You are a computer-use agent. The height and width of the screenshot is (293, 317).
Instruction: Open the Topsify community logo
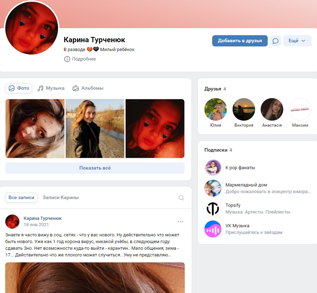pyautogui.click(x=213, y=209)
